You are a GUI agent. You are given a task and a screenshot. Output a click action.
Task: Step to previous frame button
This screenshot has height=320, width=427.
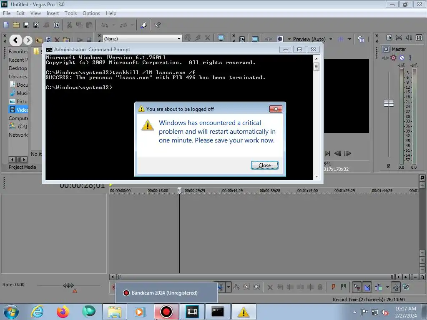(x=338, y=153)
